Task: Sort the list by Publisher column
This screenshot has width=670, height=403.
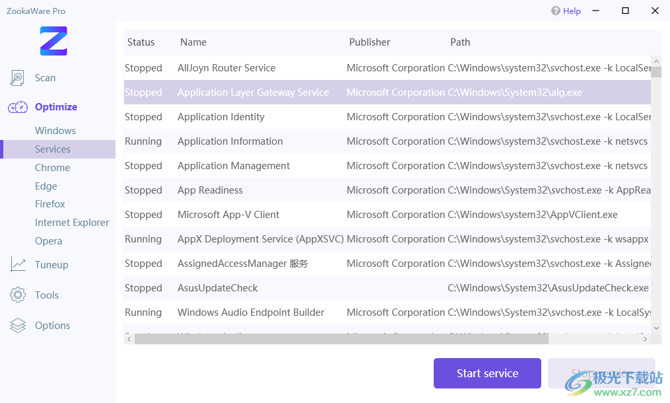Action: (x=370, y=42)
